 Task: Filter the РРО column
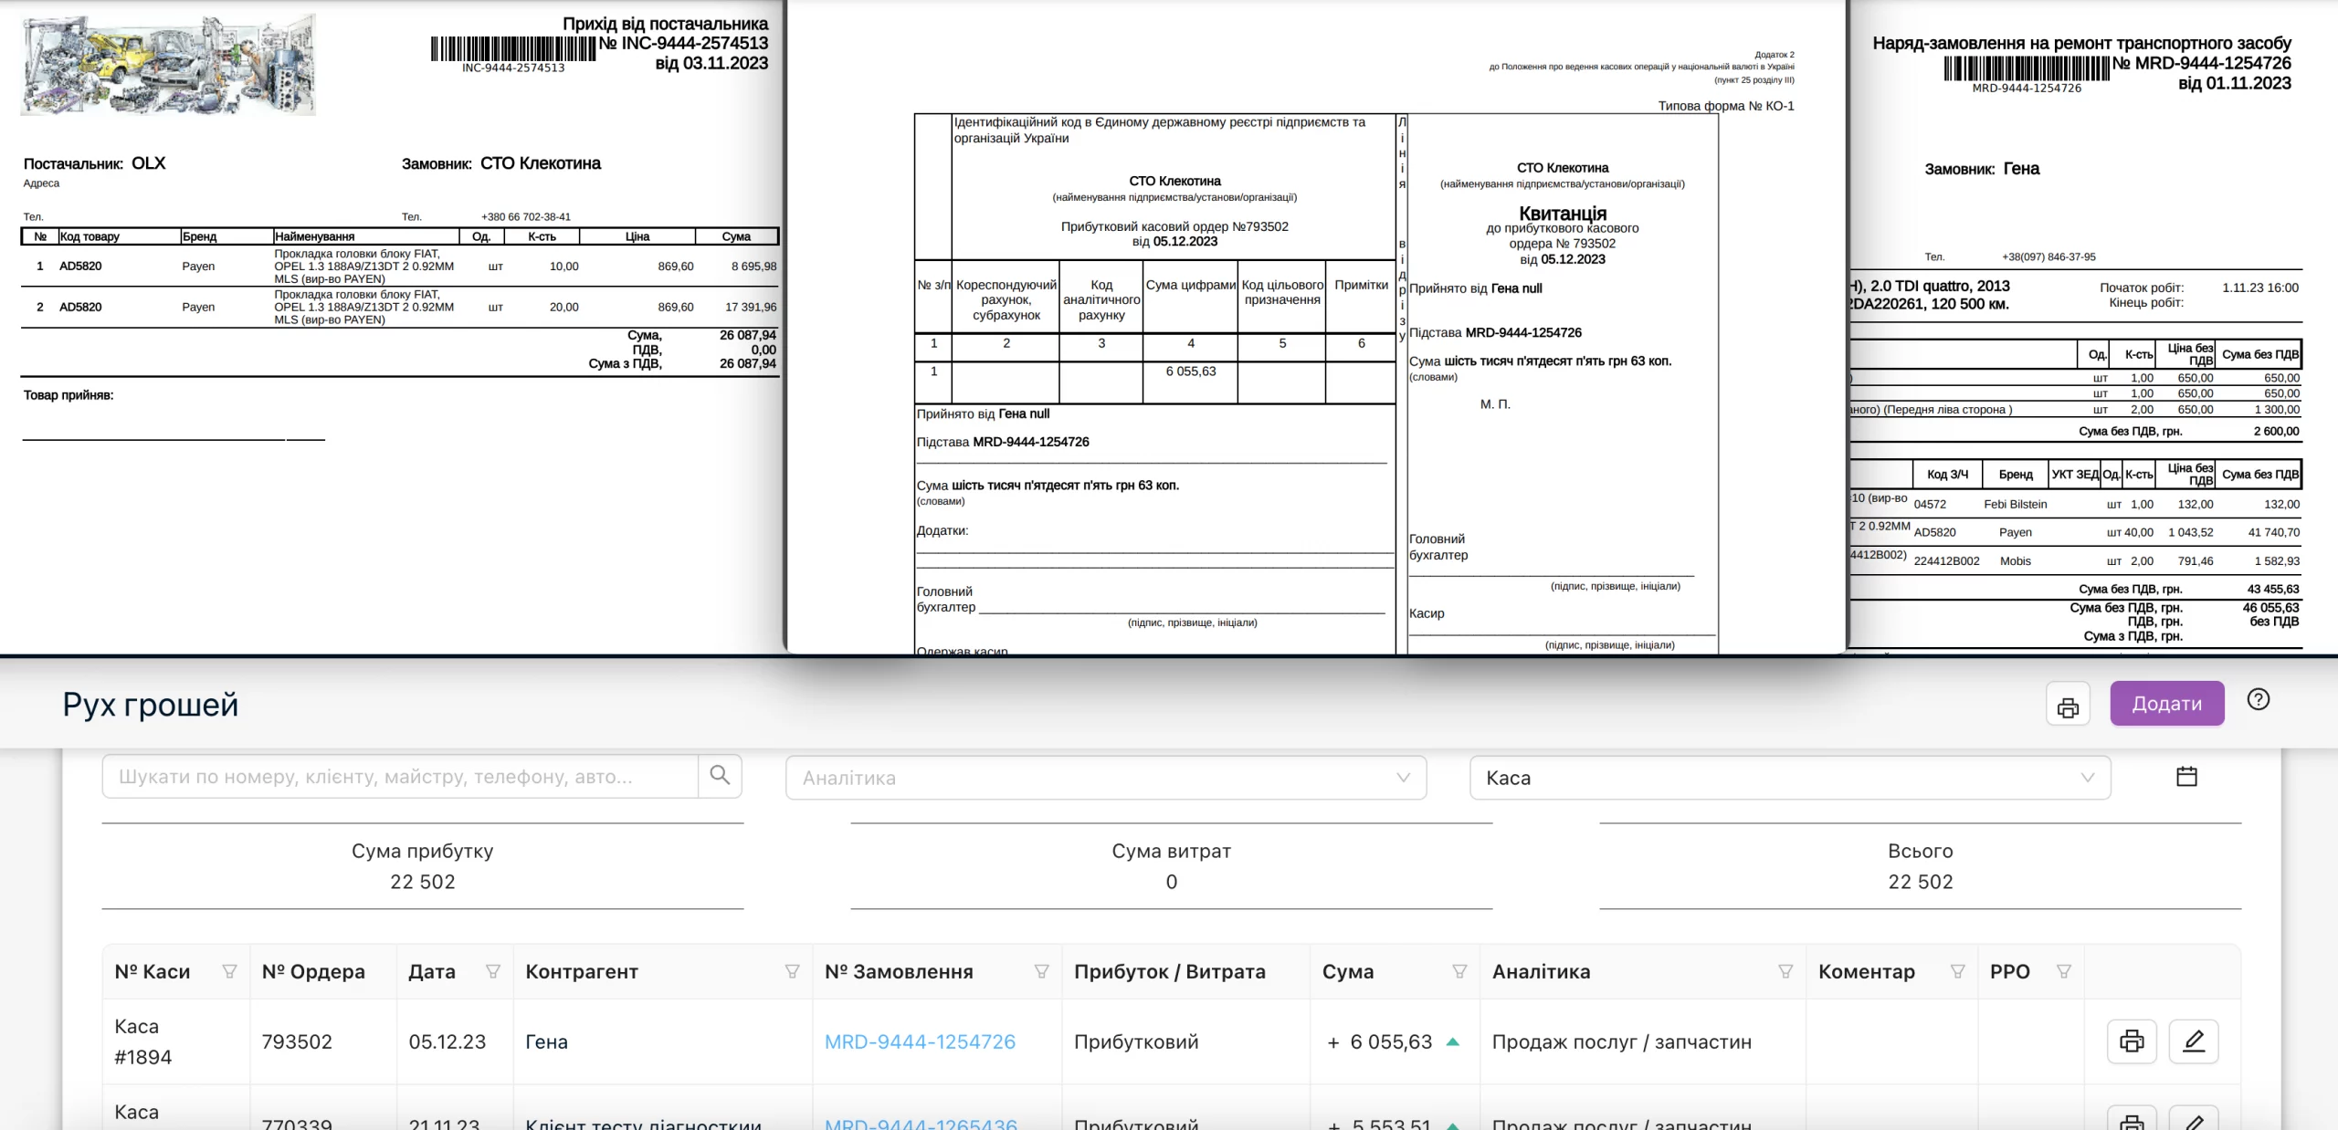(x=2063, y=972)
